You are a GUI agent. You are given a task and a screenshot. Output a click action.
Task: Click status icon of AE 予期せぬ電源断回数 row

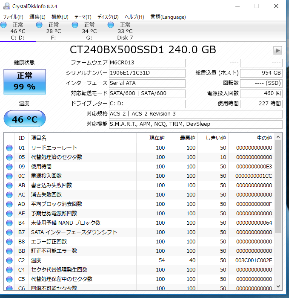(9, 214)
